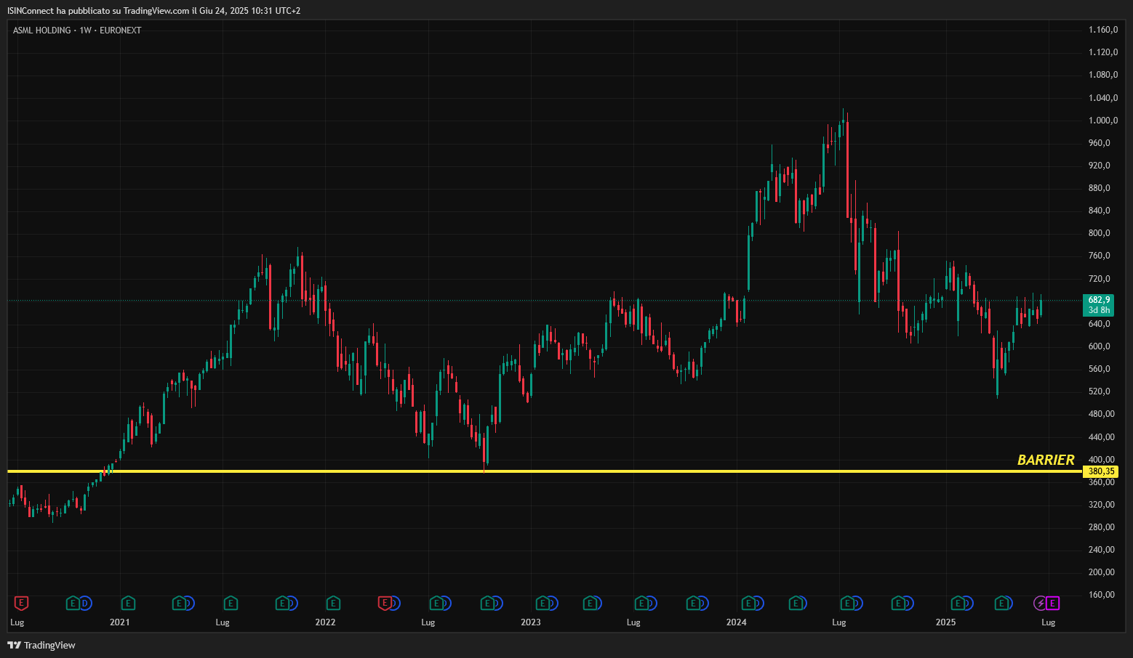The image size is (1133, 658).
Task: Click the 640,0 price scale label
Action: click(1100, 324)
